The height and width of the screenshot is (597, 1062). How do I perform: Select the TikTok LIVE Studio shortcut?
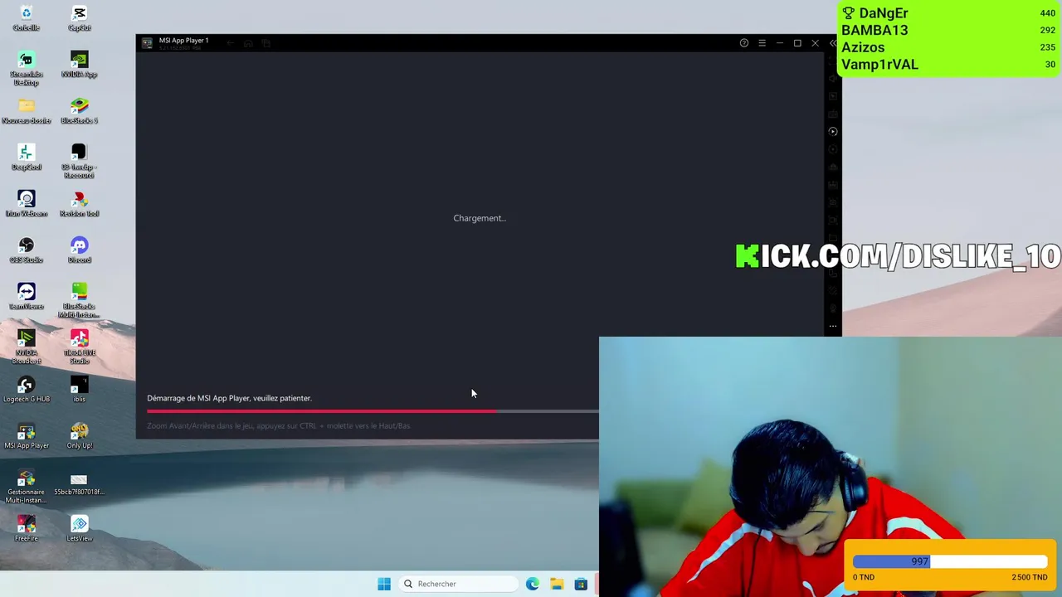point(79,347)
